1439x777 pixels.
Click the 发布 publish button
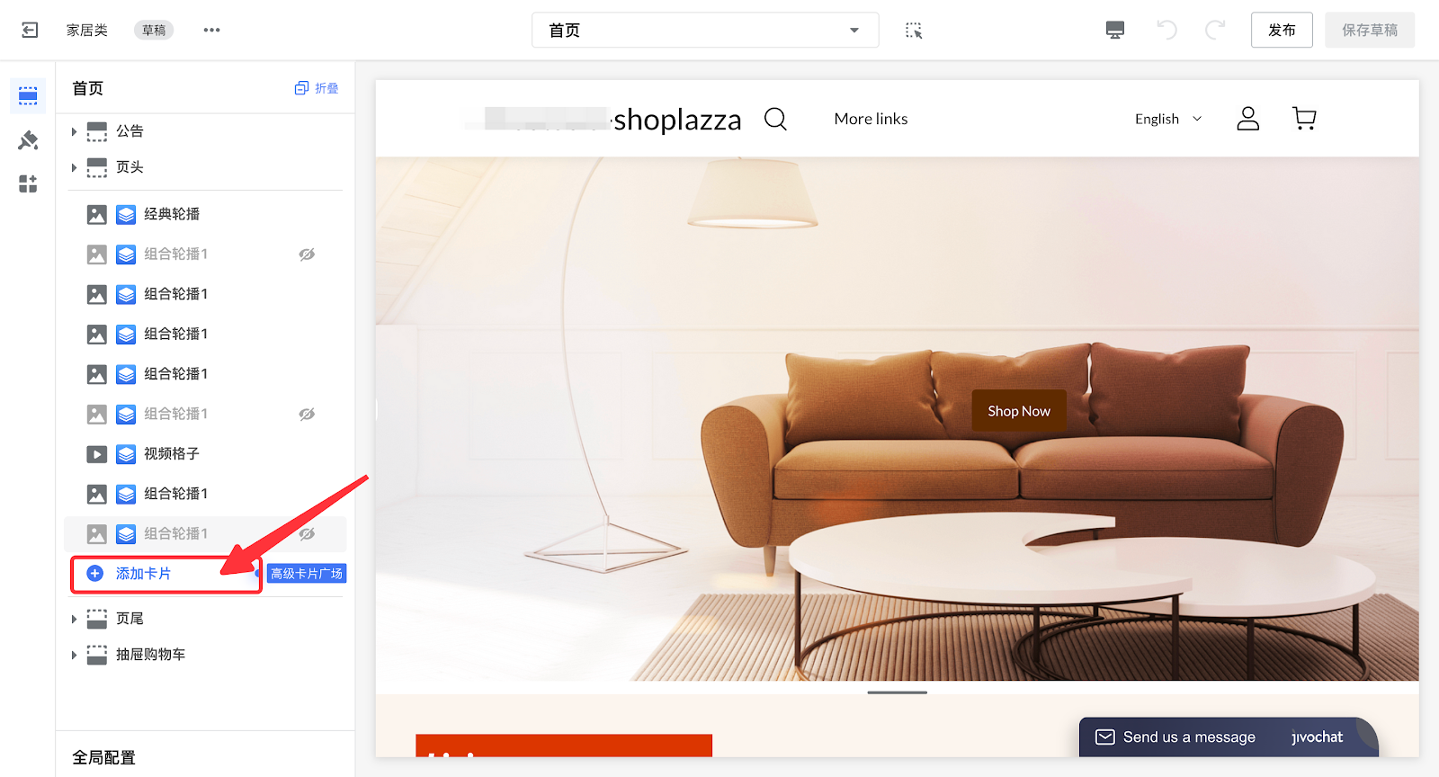tap(1281, 31)
